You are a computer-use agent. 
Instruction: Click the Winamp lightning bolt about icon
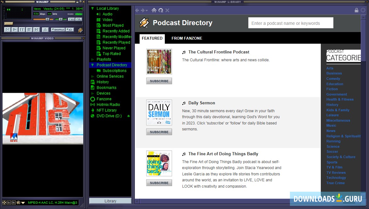click(80, 30)
